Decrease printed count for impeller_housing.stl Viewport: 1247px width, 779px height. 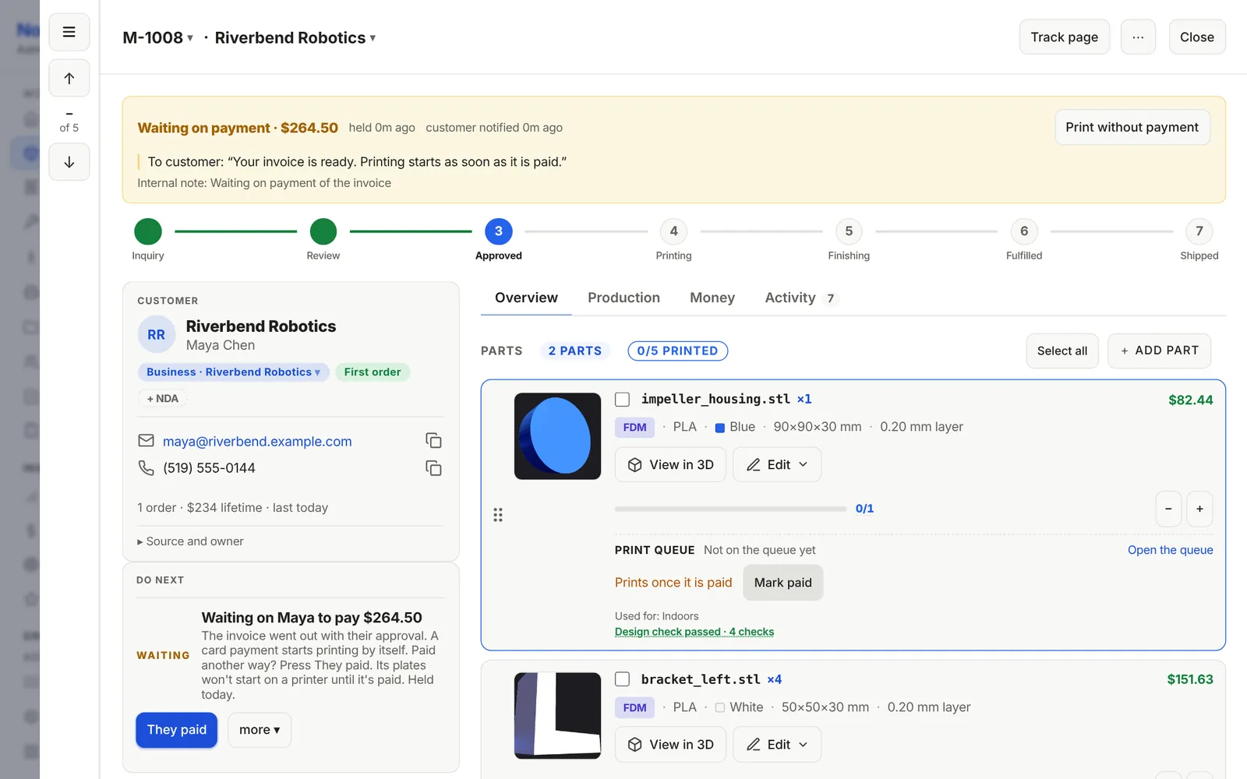[x=1168, y=509]
